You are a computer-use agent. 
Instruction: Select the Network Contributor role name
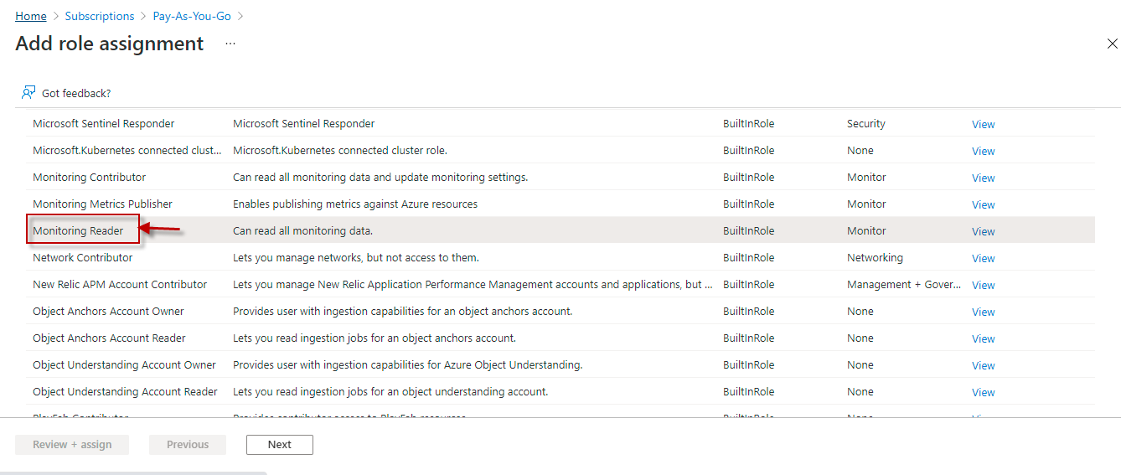[82, 257]
